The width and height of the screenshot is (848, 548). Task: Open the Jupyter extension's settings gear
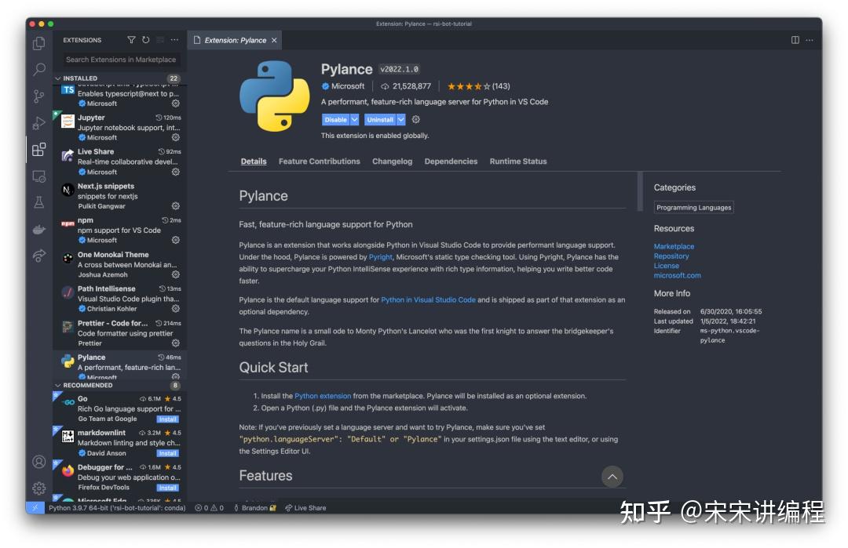[x=174, y=137]
